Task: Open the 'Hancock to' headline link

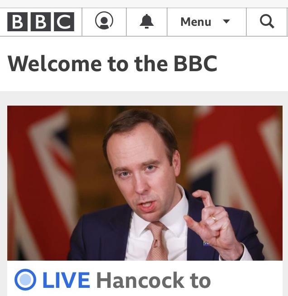Action: 154,280
